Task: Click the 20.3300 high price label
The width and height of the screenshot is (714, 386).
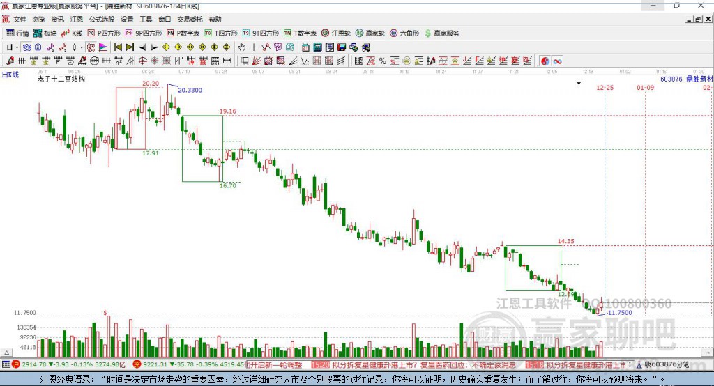Action: point(190,90)
